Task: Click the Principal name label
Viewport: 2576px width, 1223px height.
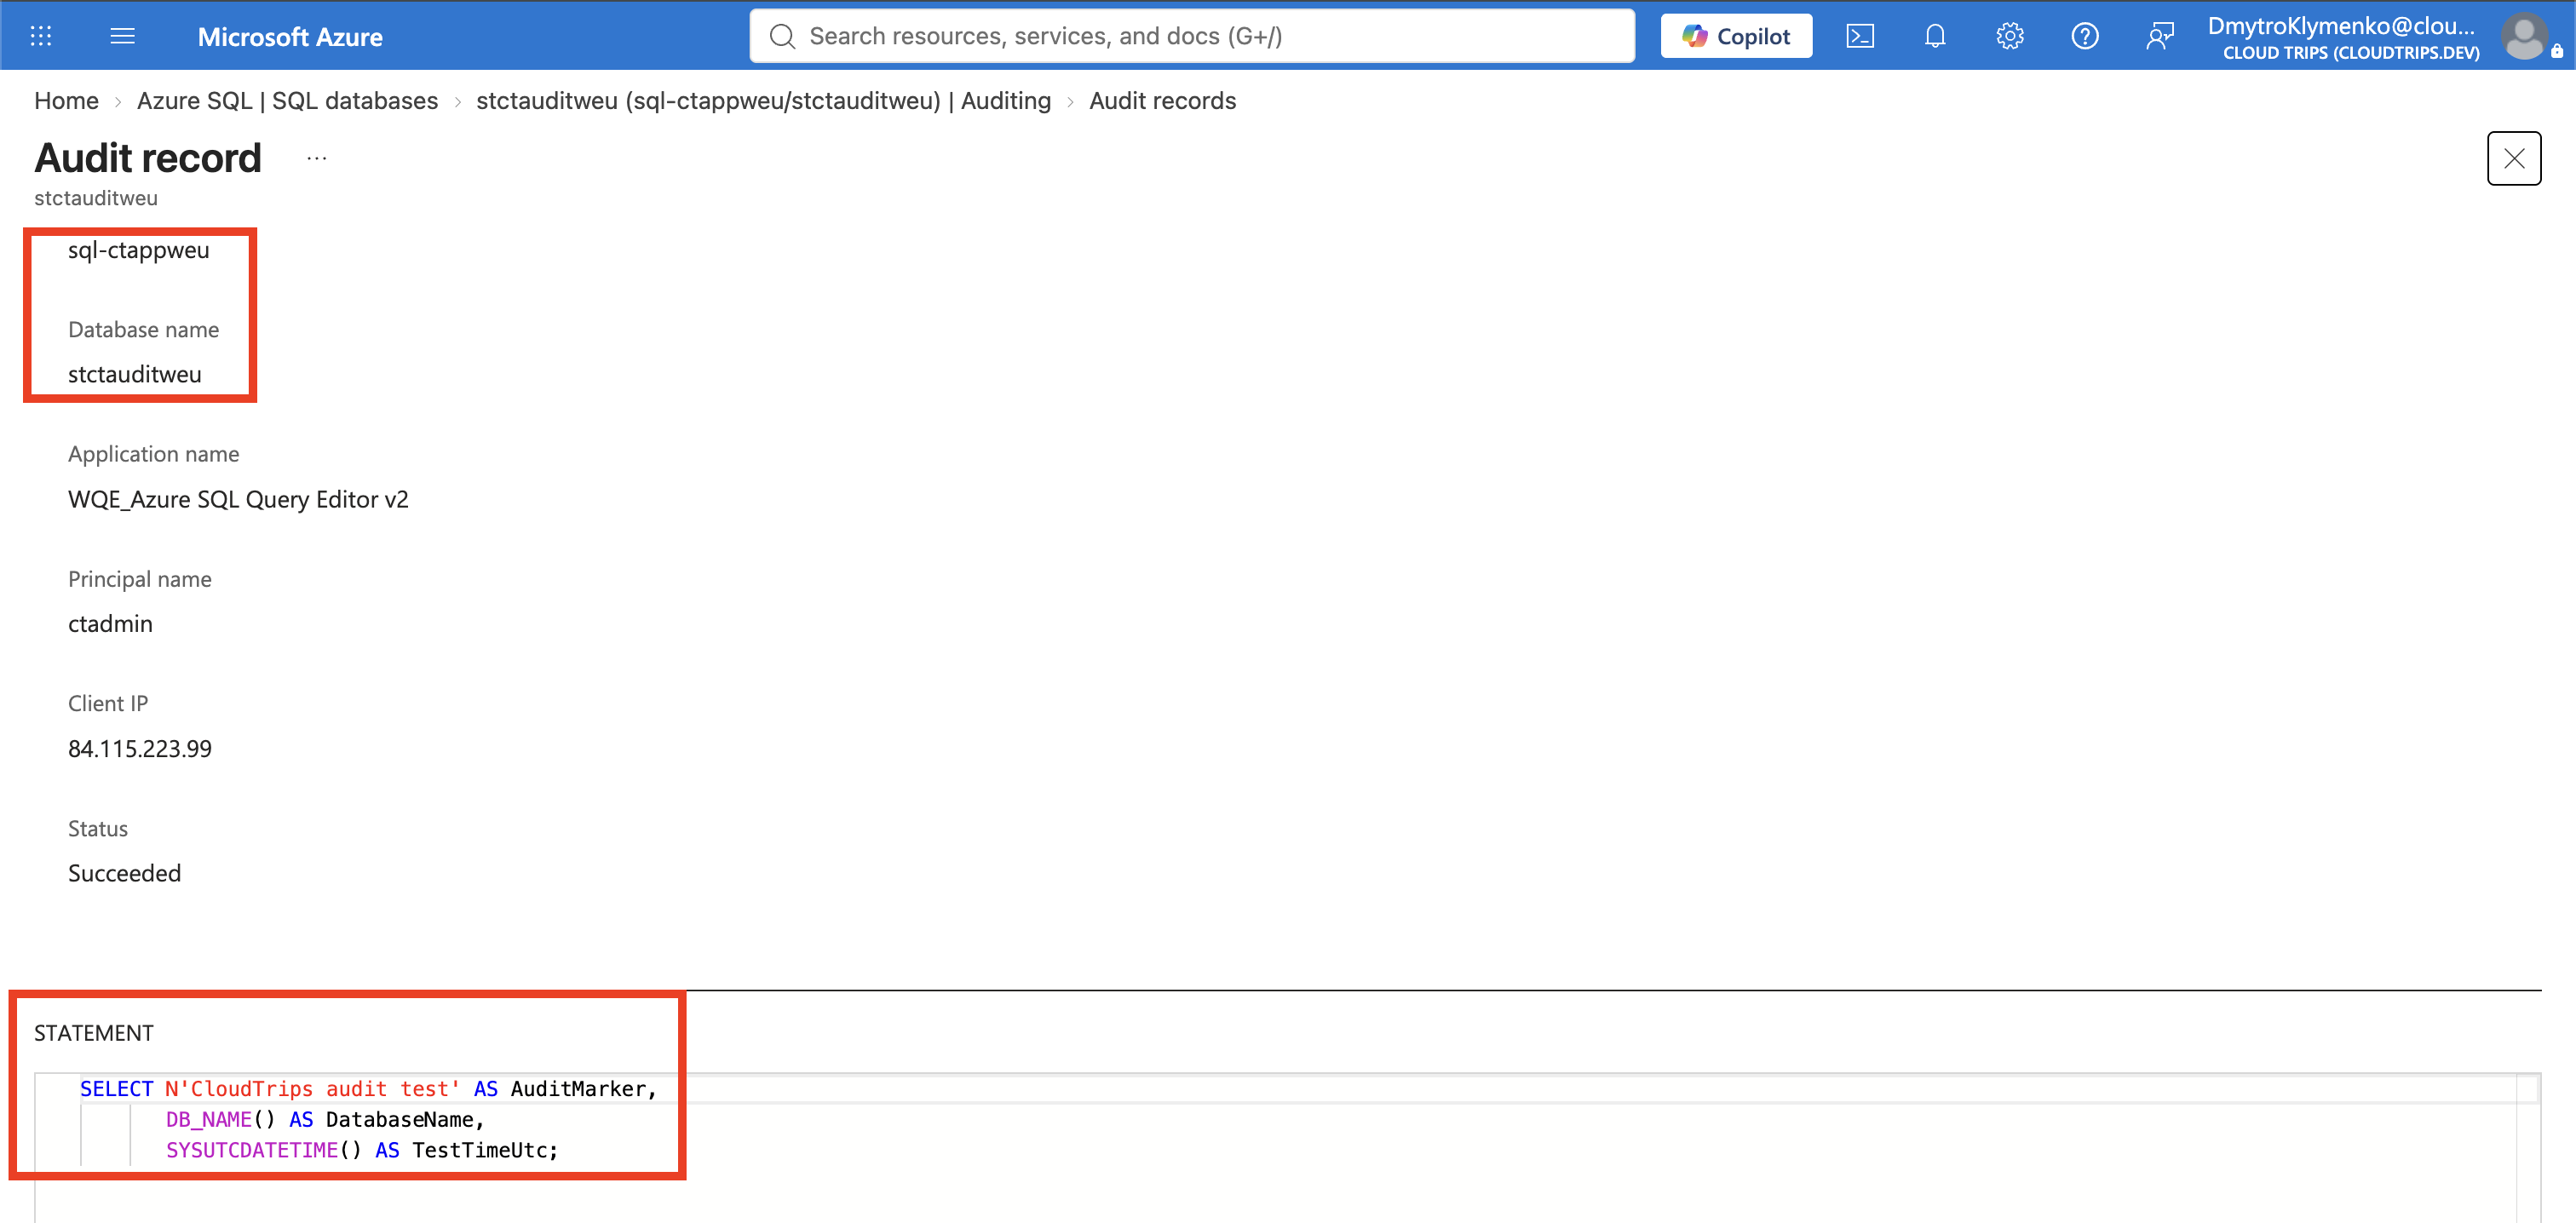Action: click(x=139, y=579)
